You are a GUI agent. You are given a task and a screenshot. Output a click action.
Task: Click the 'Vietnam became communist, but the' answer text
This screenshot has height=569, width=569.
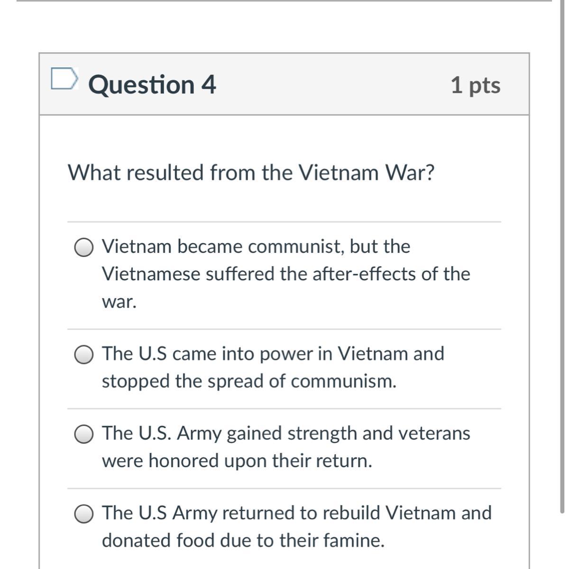click(256, 247)
